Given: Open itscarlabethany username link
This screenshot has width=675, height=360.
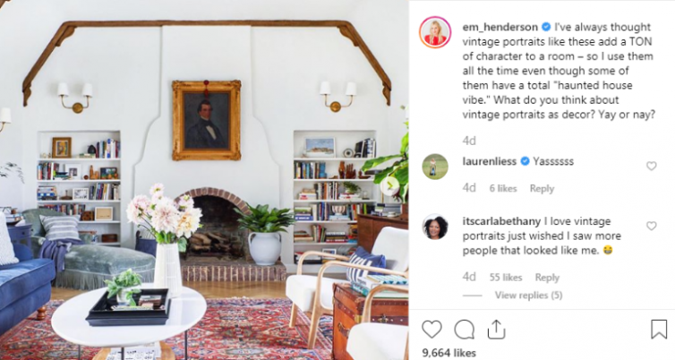Looking at the screenshot, I should 501,221.
